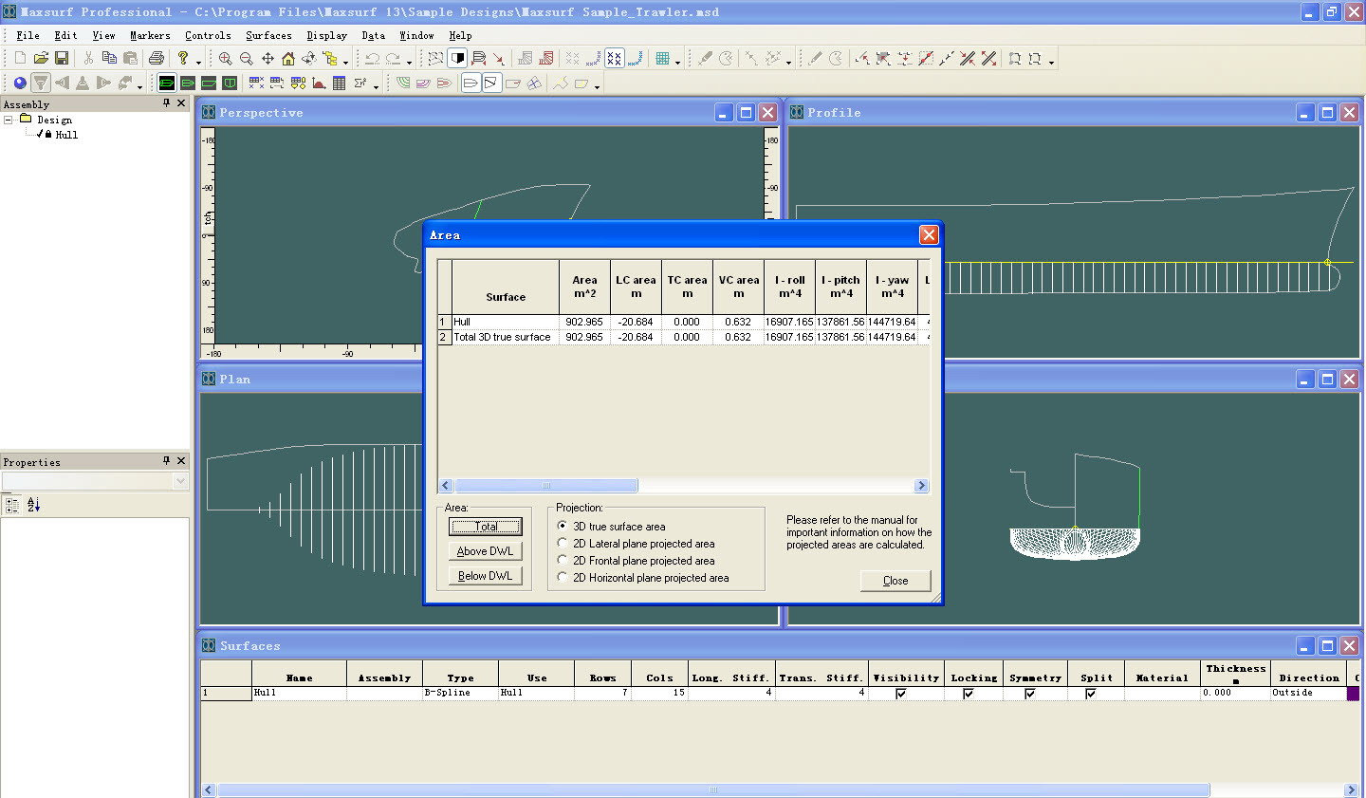This screenshot has width=1366, height=798.
Task: Toggle Split checkbox for Hull surface
Action: tap(1091, 694)
